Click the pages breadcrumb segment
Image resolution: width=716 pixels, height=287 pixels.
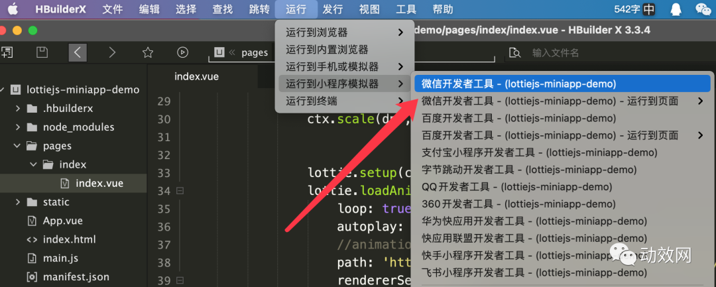click(255, 53)
